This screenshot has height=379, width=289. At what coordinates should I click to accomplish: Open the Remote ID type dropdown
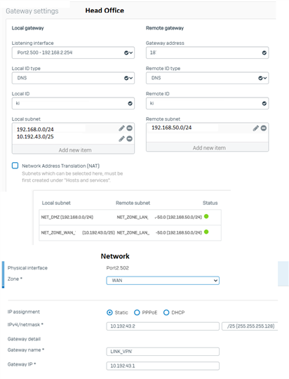[x=208, y=78]
